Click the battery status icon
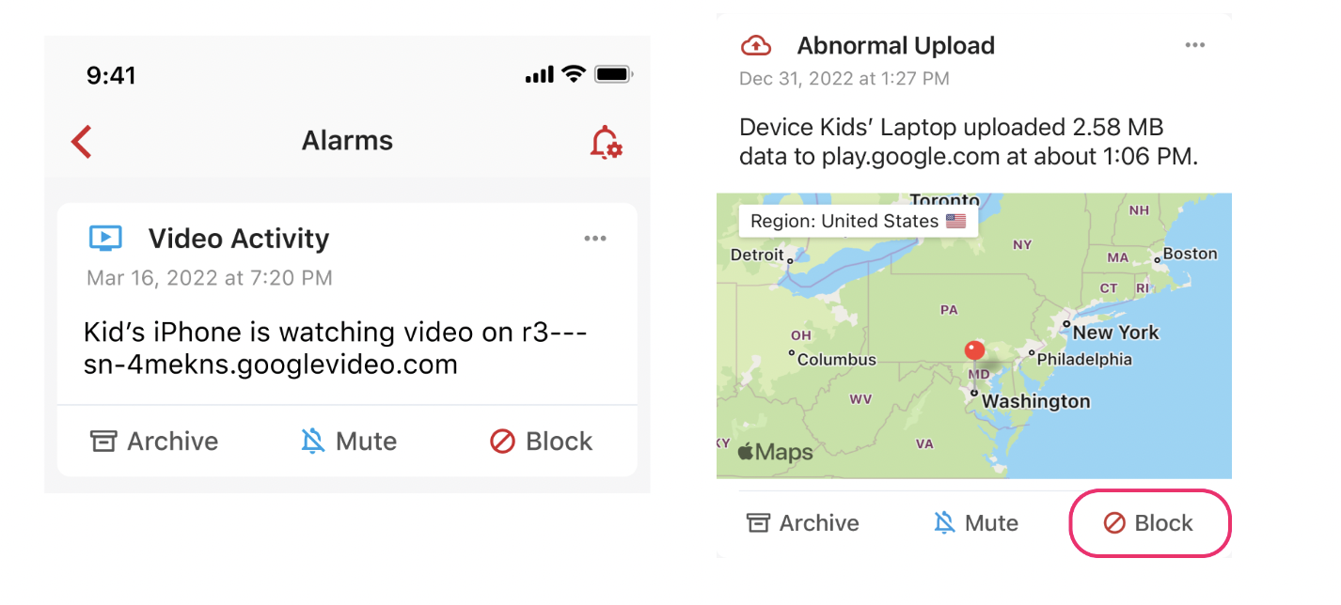Image resolution: width=1341 pixels, height=605 pixels. pyautogui.click(x=614, y=74)
